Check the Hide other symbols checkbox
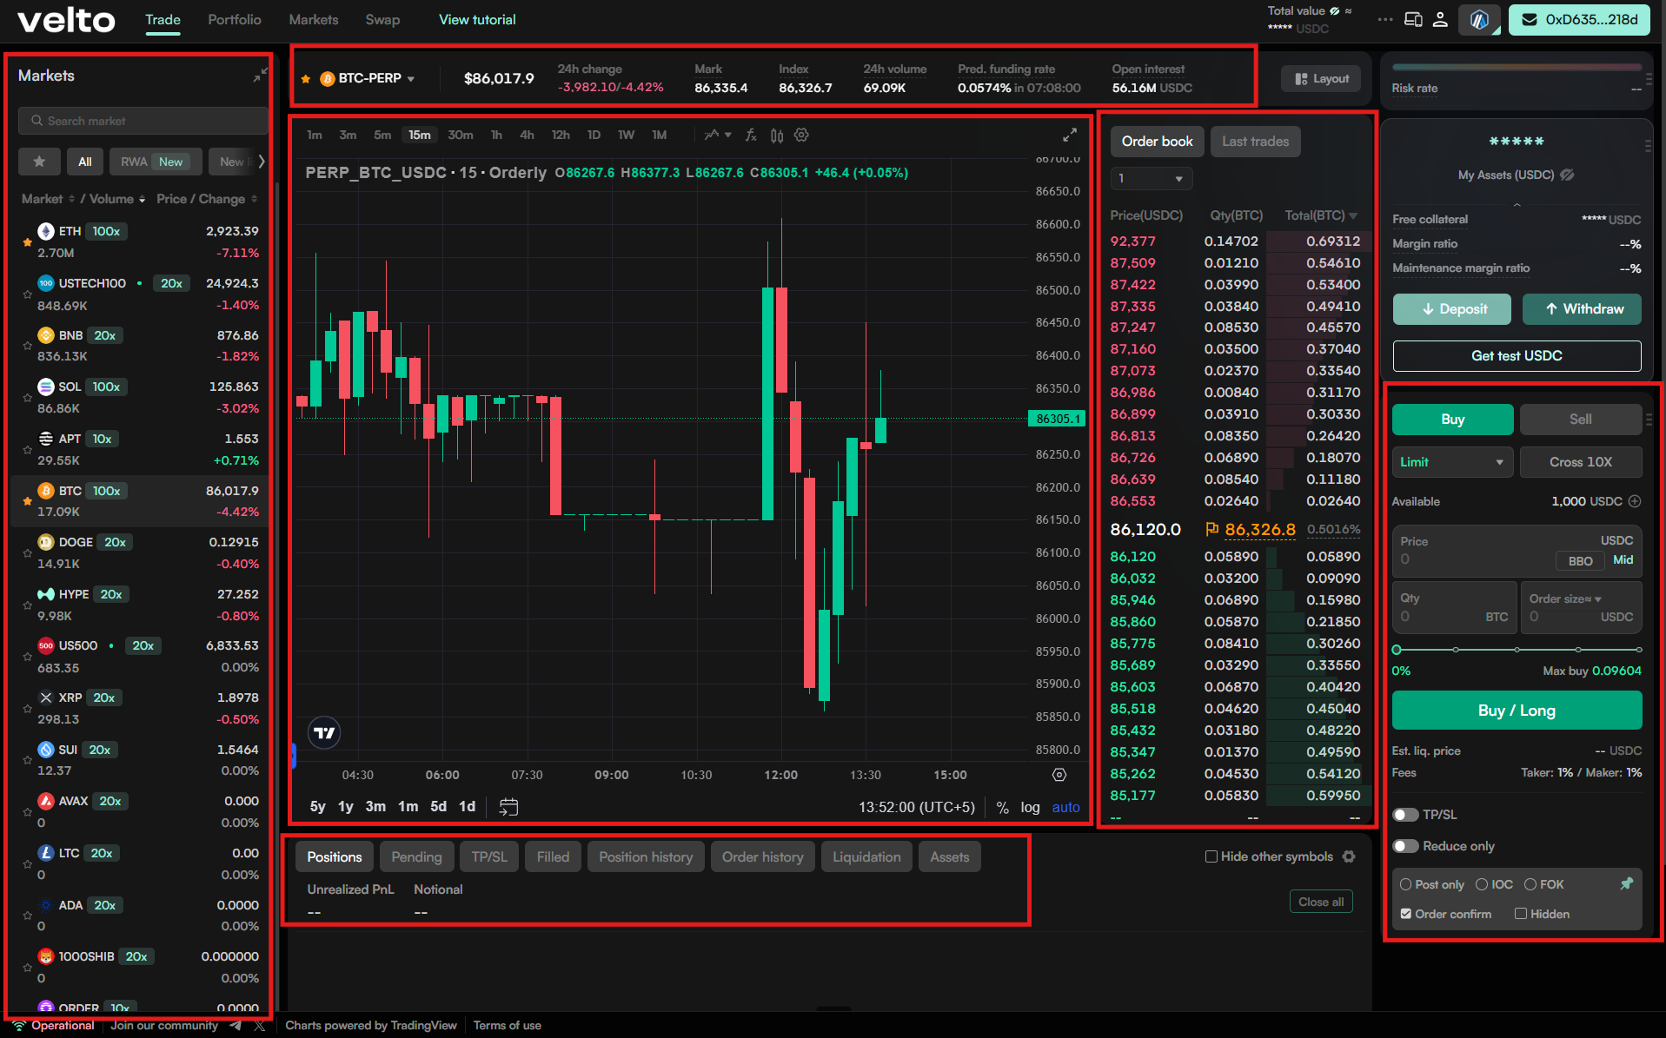Image resolution: width=1666 pixels, height=1038 pixels. click(1211, 856)
